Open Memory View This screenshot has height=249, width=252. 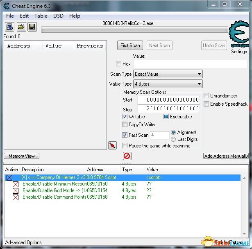[x=22, y=156]
